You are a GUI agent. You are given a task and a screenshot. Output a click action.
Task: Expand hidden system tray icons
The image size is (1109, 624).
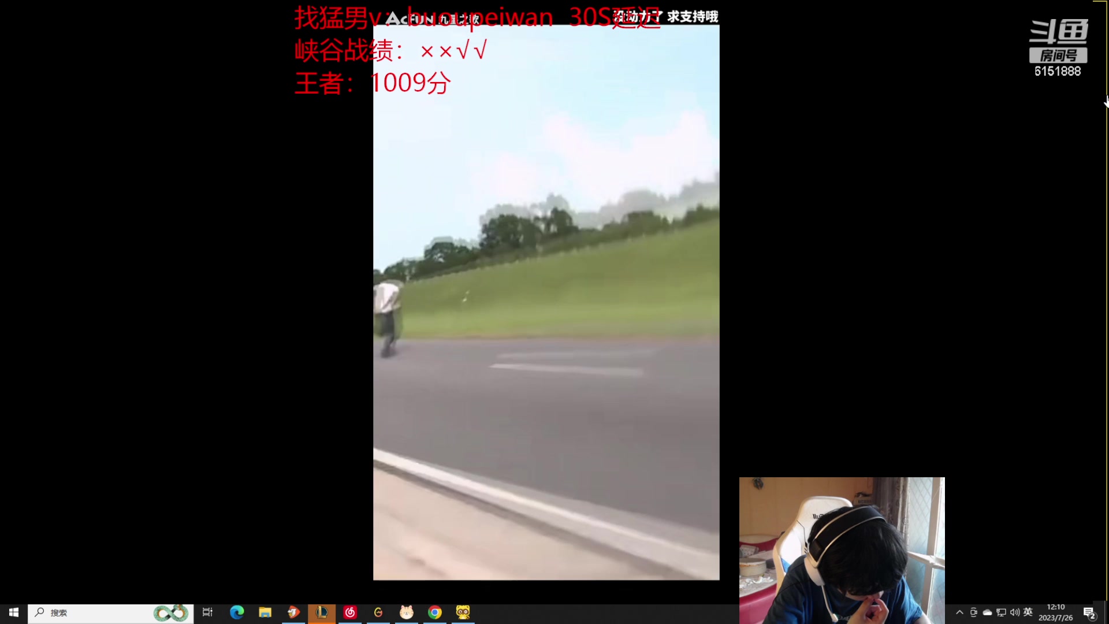click(959, 613)
